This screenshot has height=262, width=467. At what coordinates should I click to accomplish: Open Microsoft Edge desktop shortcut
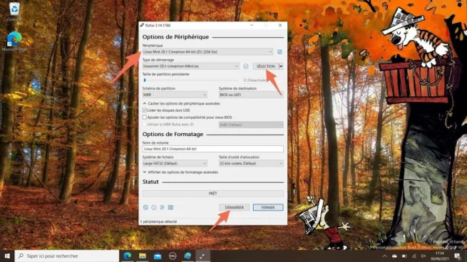click(14, 41)
